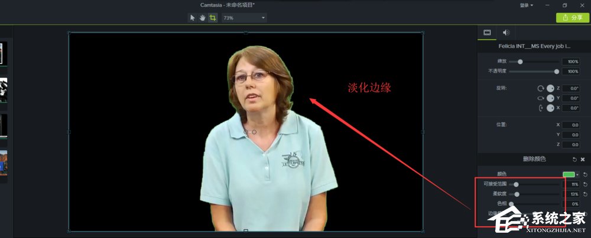Click the X rotation dial

[550, 108]
